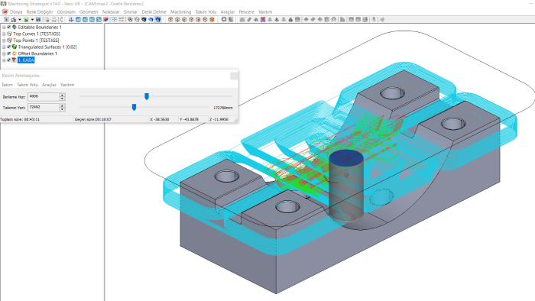The image size is (535, 301).
Task: Open the Geometri menu
Action: (89, 11)
